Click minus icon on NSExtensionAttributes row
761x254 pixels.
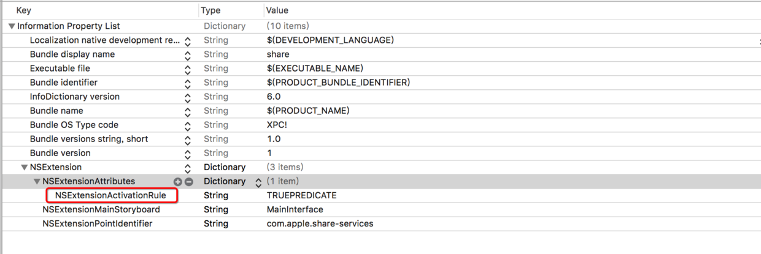tap(189, 182)
